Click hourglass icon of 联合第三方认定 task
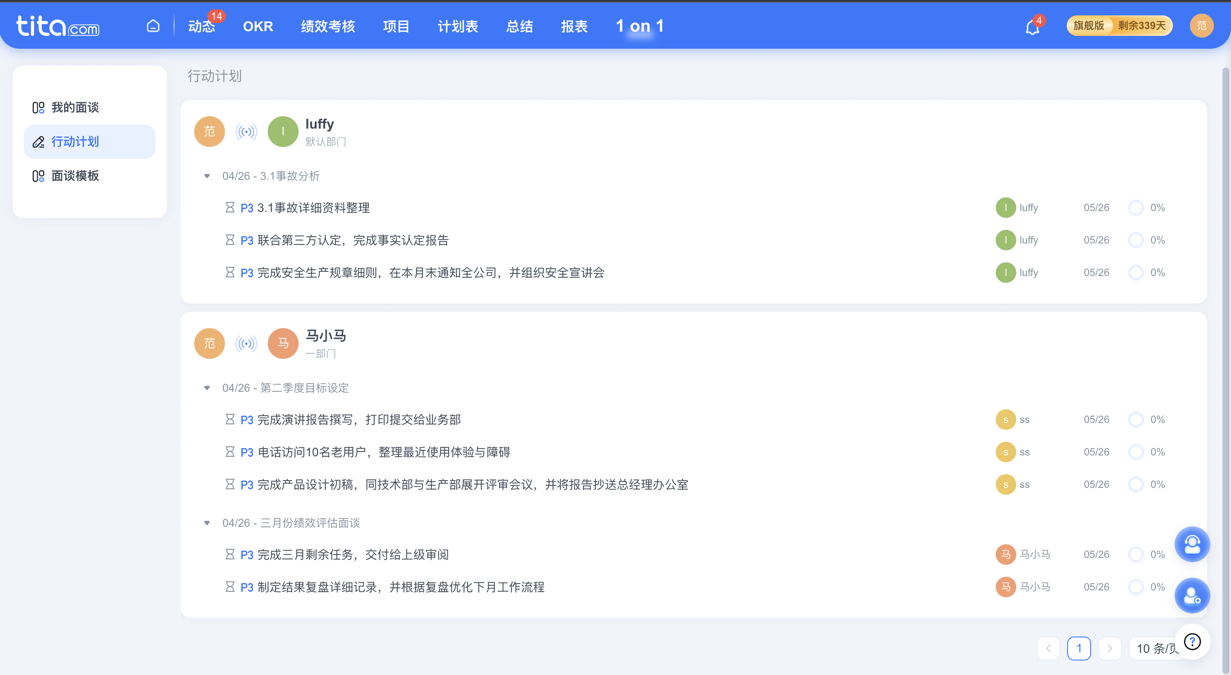 [x=230, y=240]
